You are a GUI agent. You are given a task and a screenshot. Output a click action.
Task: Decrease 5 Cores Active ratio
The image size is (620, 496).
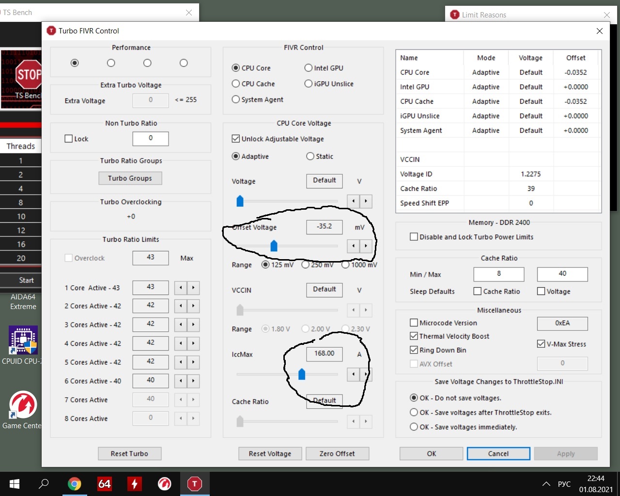point(181,362)
